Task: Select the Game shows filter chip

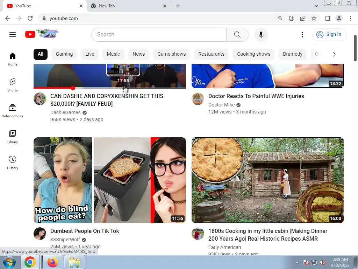Action: pos(171,54)
